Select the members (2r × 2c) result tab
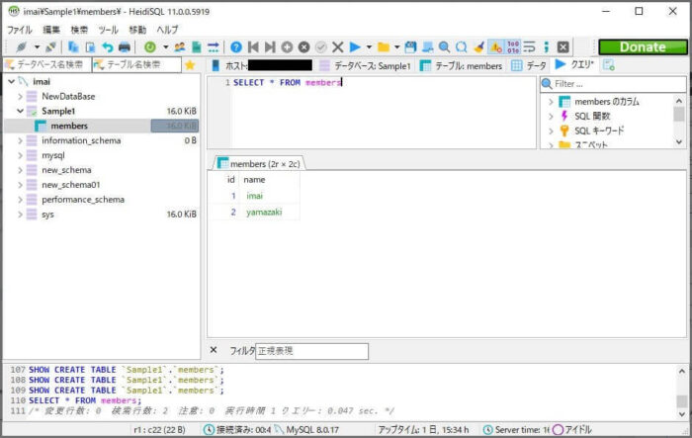This screenshot has height=438, width=692. pyautogui.click(x=259, y=164)
